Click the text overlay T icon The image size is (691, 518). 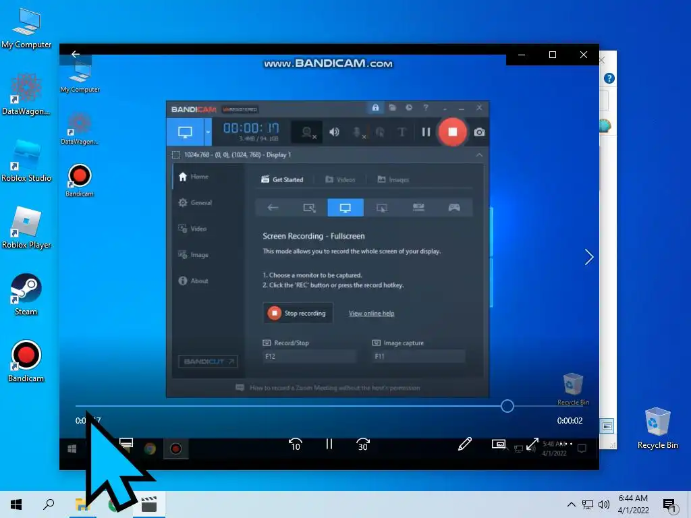click(402, 132)
